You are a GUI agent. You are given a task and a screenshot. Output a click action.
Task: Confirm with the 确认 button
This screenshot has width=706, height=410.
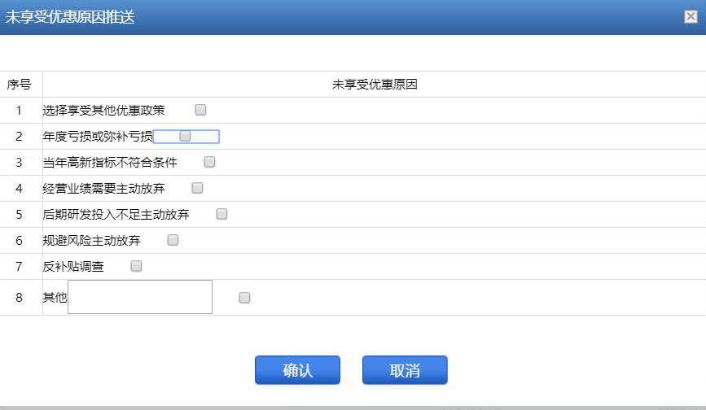pyautogui.click(x=297, y=370)
